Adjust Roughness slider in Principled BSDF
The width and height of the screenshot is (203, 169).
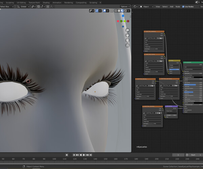[x=193, y=84]
